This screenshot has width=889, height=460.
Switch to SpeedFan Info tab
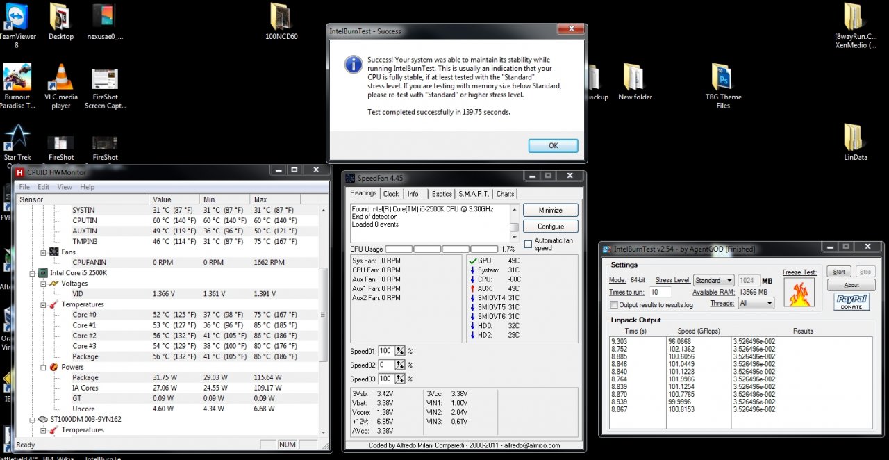click(413, 194)
